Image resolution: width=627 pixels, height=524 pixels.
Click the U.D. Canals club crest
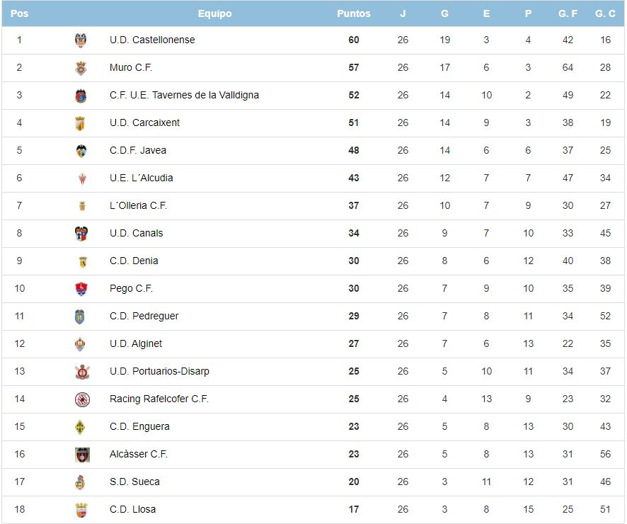[81, 234]
